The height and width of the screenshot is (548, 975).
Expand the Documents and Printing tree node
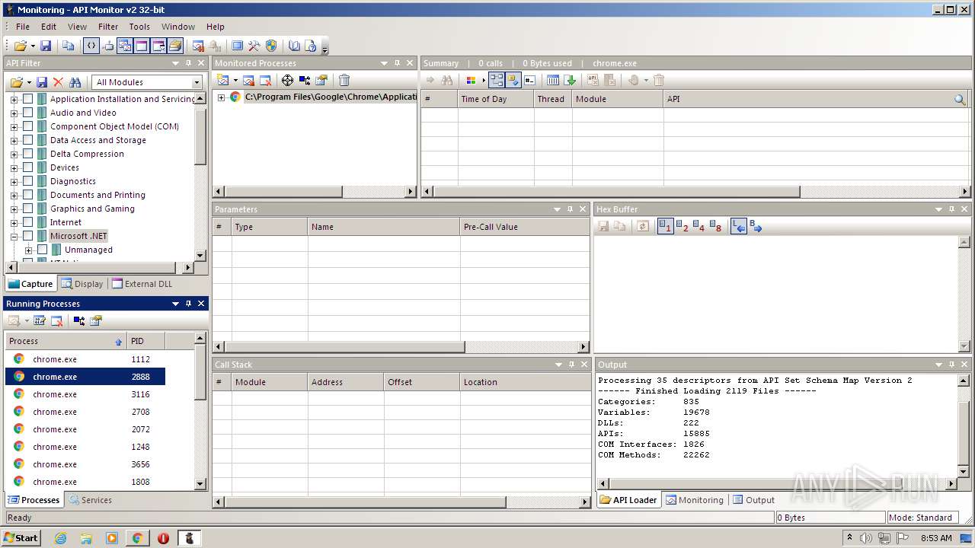(14, 195)
